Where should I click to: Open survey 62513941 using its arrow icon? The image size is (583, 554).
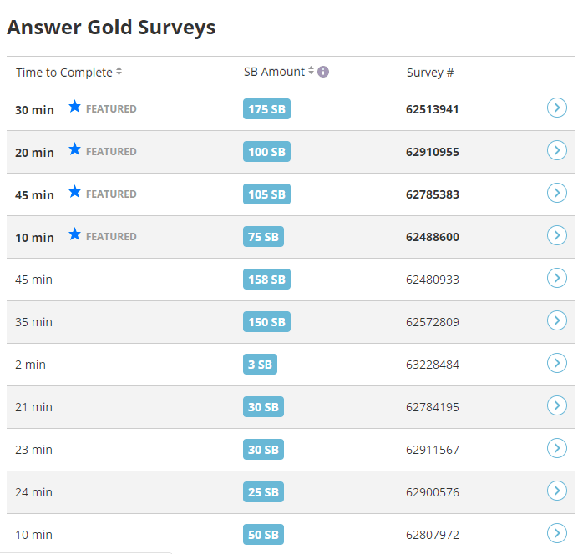[x=556, y=108]
